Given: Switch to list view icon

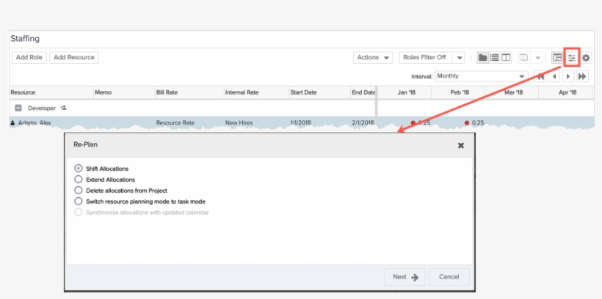Looking at the screenshot, I should [x=495, y=57].
